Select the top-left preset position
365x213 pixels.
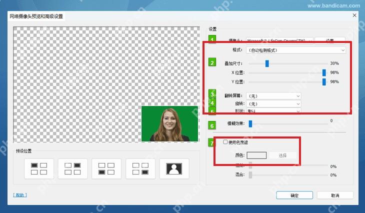click(39, 169)
